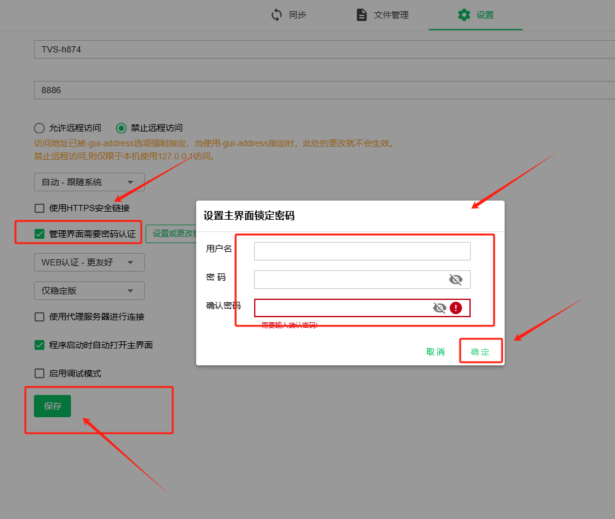The image size is (615, 519).
Task: Cancel the lock password dialog
Action: (435, 352)
